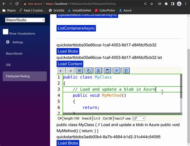Open the browser profile avatar
Screen dimensions: 190x146
pyautogui.click(x=179, y=4)
